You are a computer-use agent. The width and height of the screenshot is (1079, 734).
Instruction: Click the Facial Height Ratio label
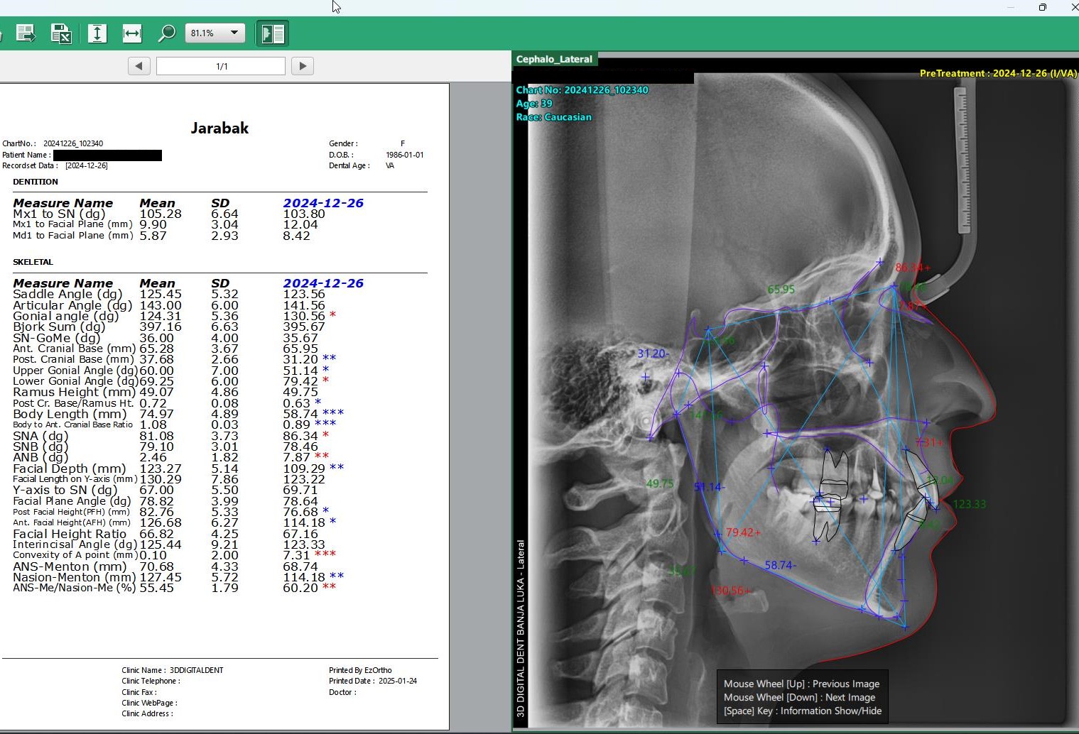pos(70,534)
